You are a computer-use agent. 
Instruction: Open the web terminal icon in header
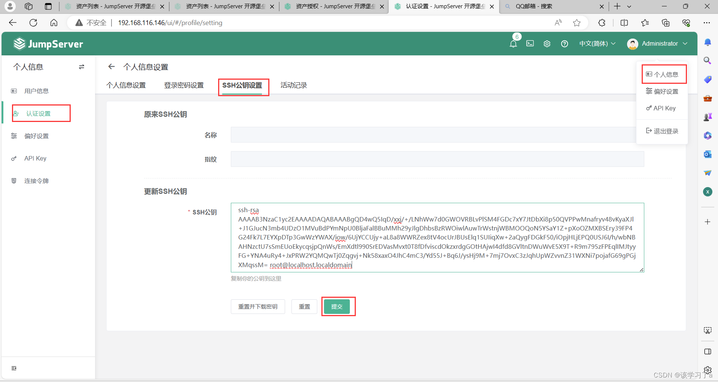point(530,44)
